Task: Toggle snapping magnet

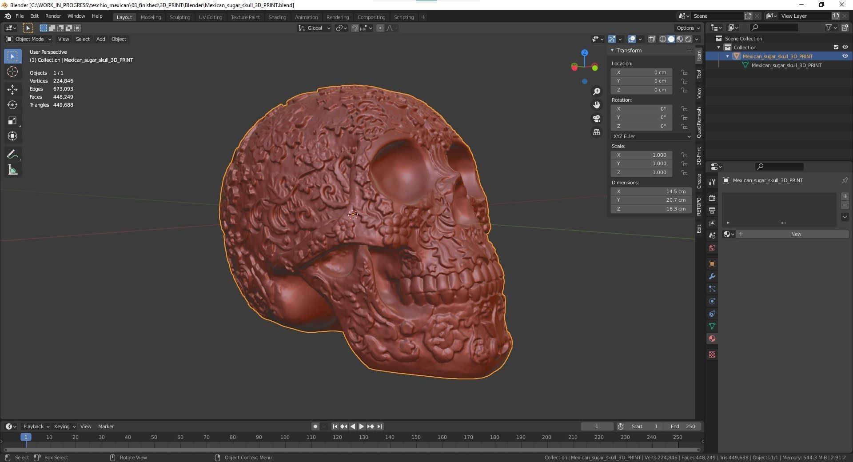Action: pyautogui.click(x=355, y=28)
